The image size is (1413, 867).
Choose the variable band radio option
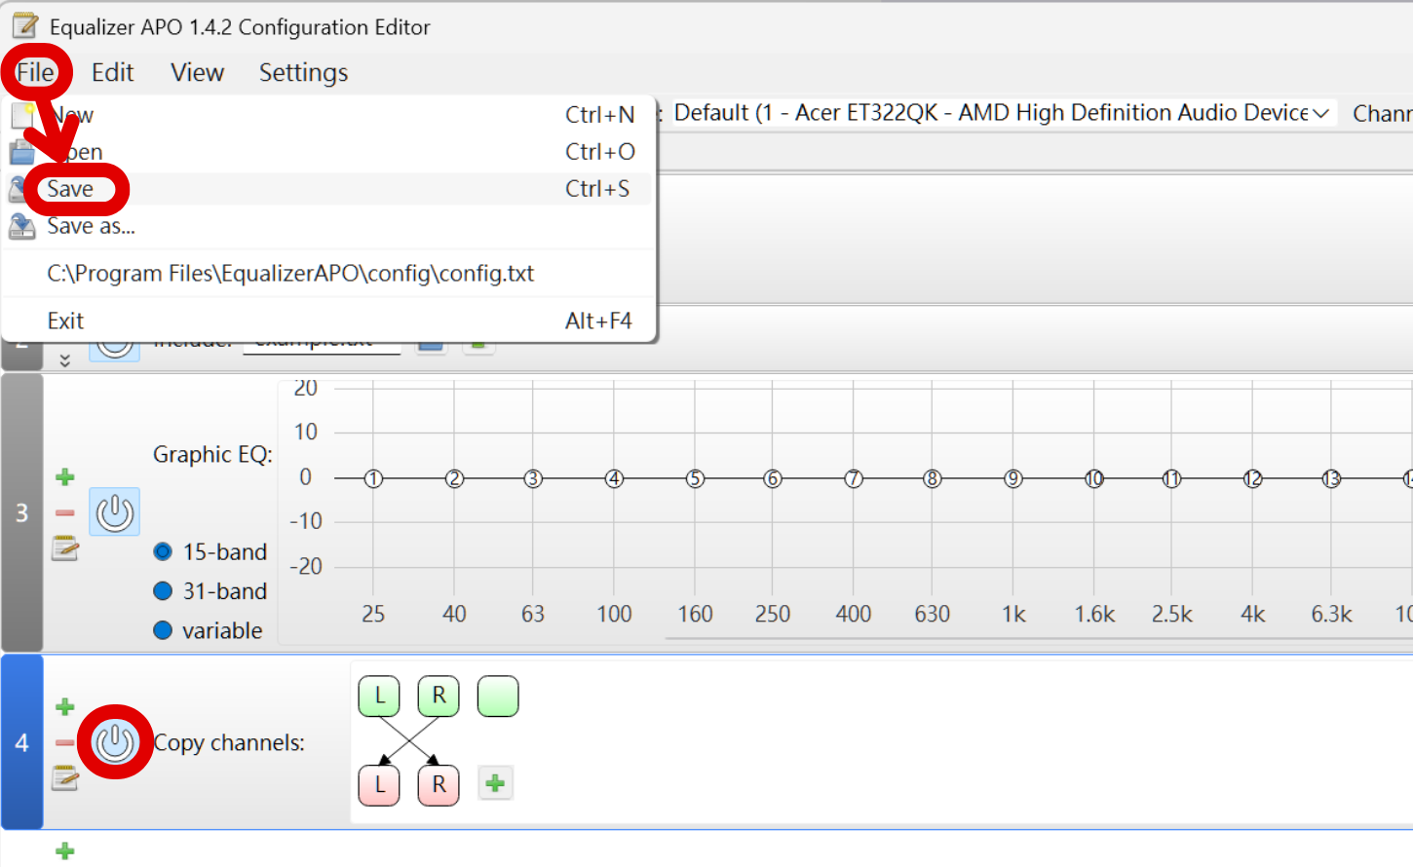163,630
